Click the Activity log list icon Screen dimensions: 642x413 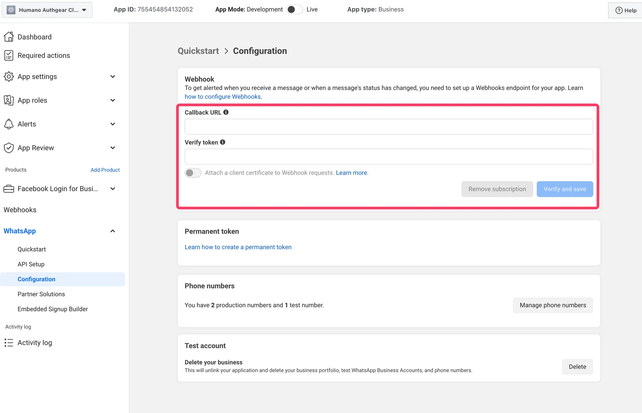coord(9,343)
